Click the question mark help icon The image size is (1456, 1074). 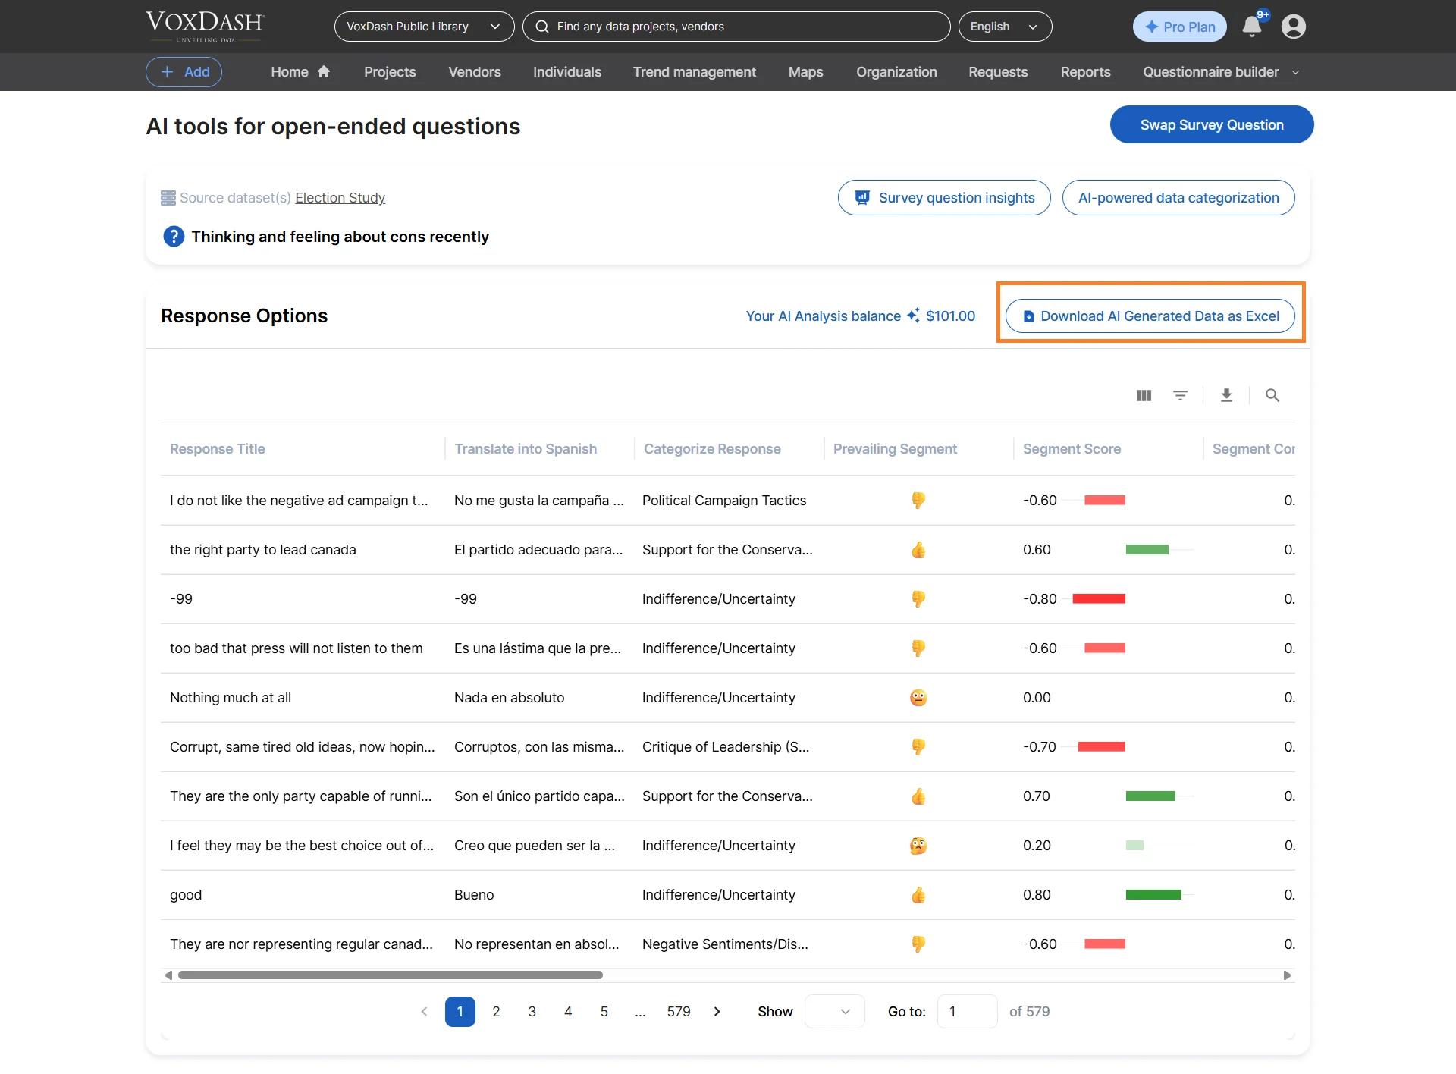174,237
